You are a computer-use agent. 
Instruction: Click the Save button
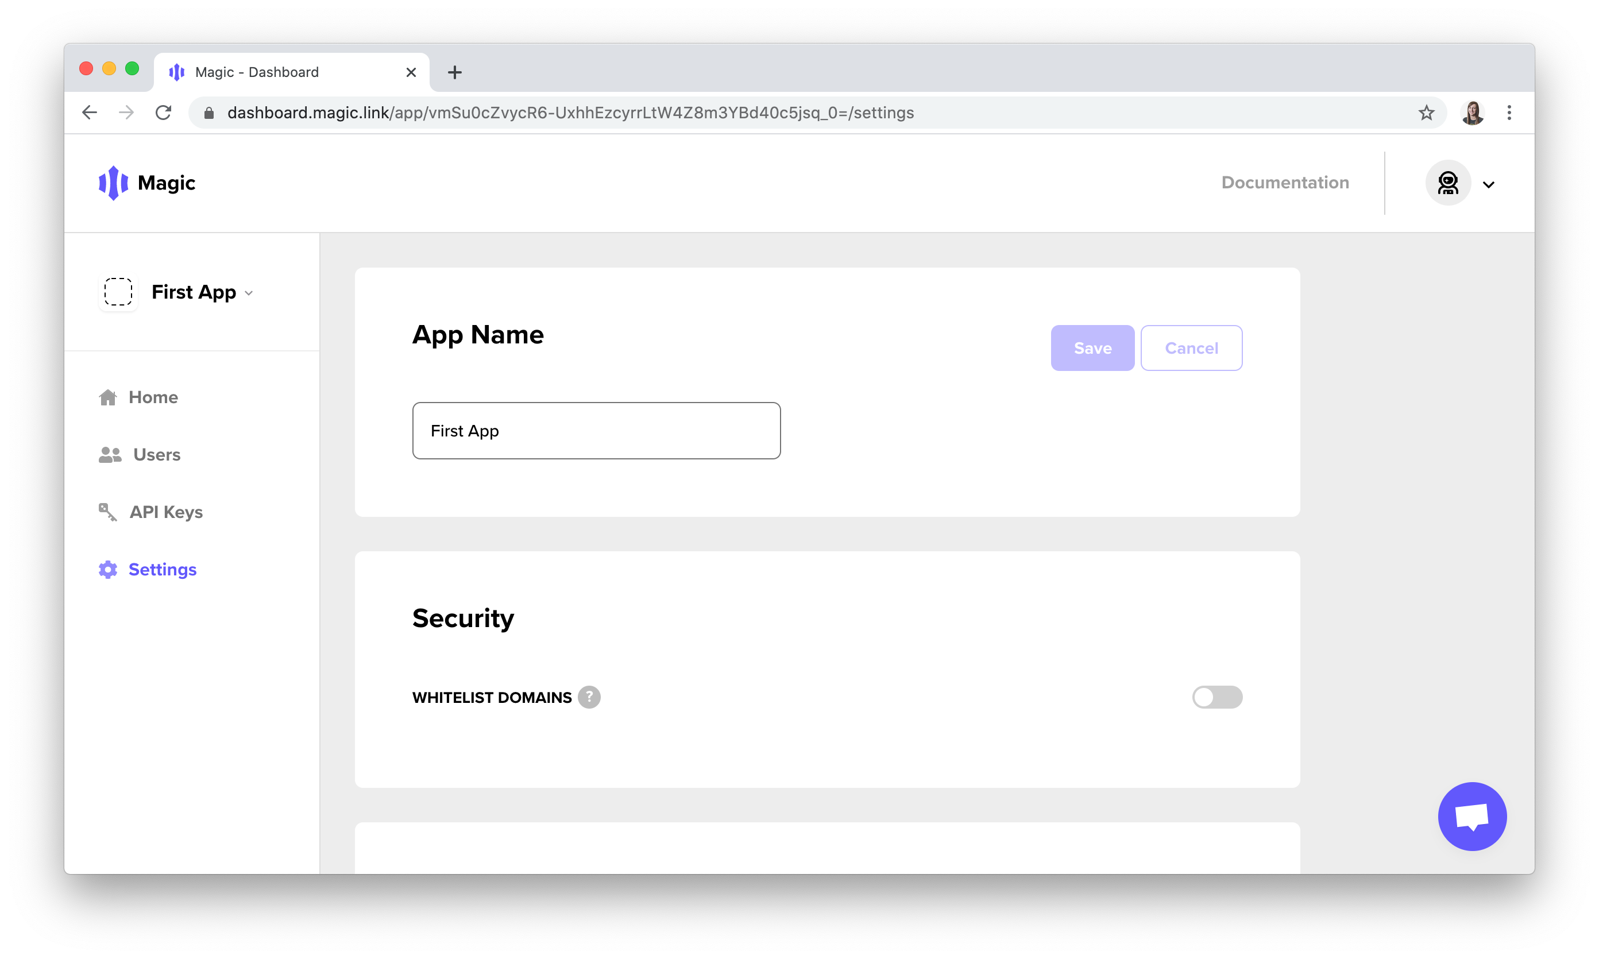tap(1092, 347)
